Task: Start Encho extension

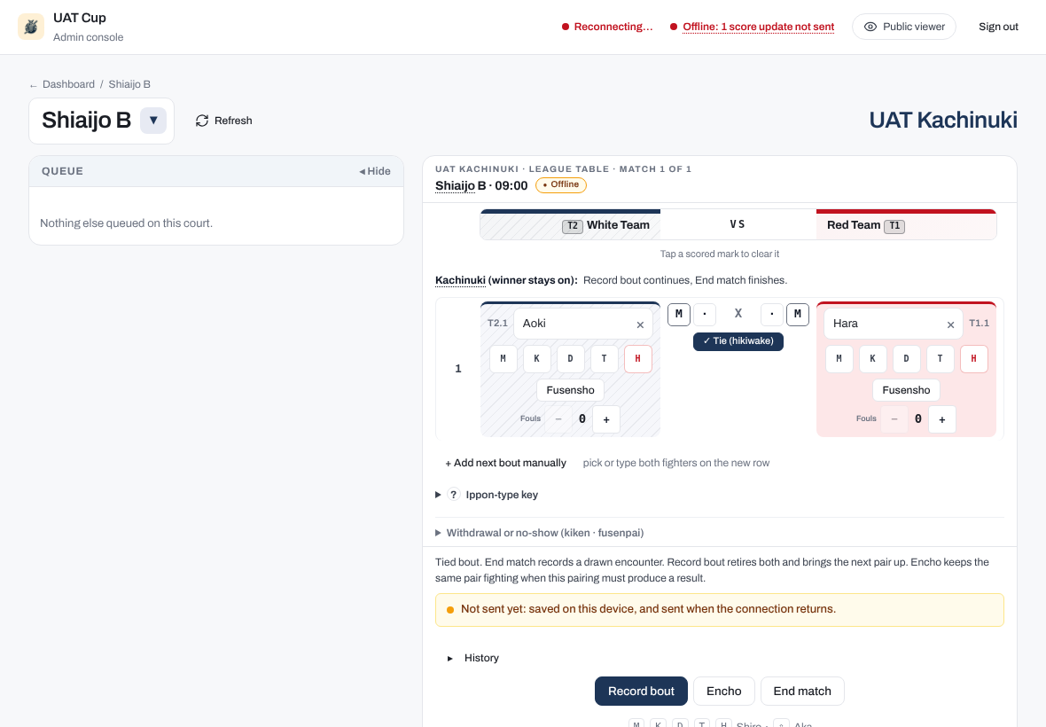Action: [724, 691]
